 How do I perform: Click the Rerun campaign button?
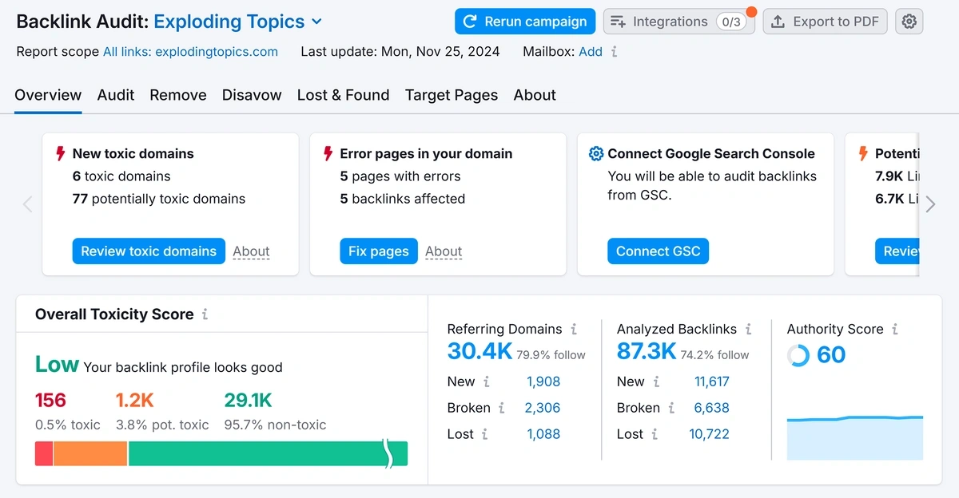coord(525,22)
